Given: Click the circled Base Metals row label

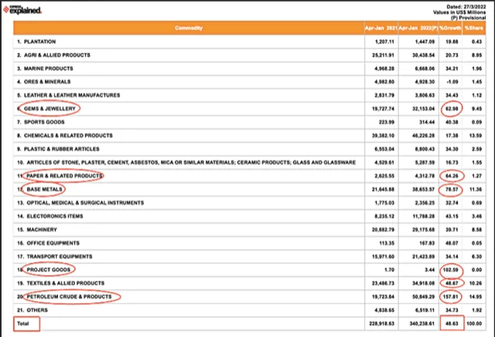Looking at the screenshot, I should click(x=46, y=189).
